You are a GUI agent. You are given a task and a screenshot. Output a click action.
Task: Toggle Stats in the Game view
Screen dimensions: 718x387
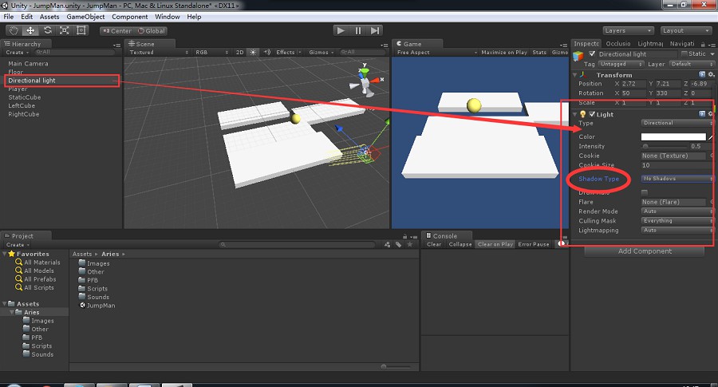coord(539,52)
